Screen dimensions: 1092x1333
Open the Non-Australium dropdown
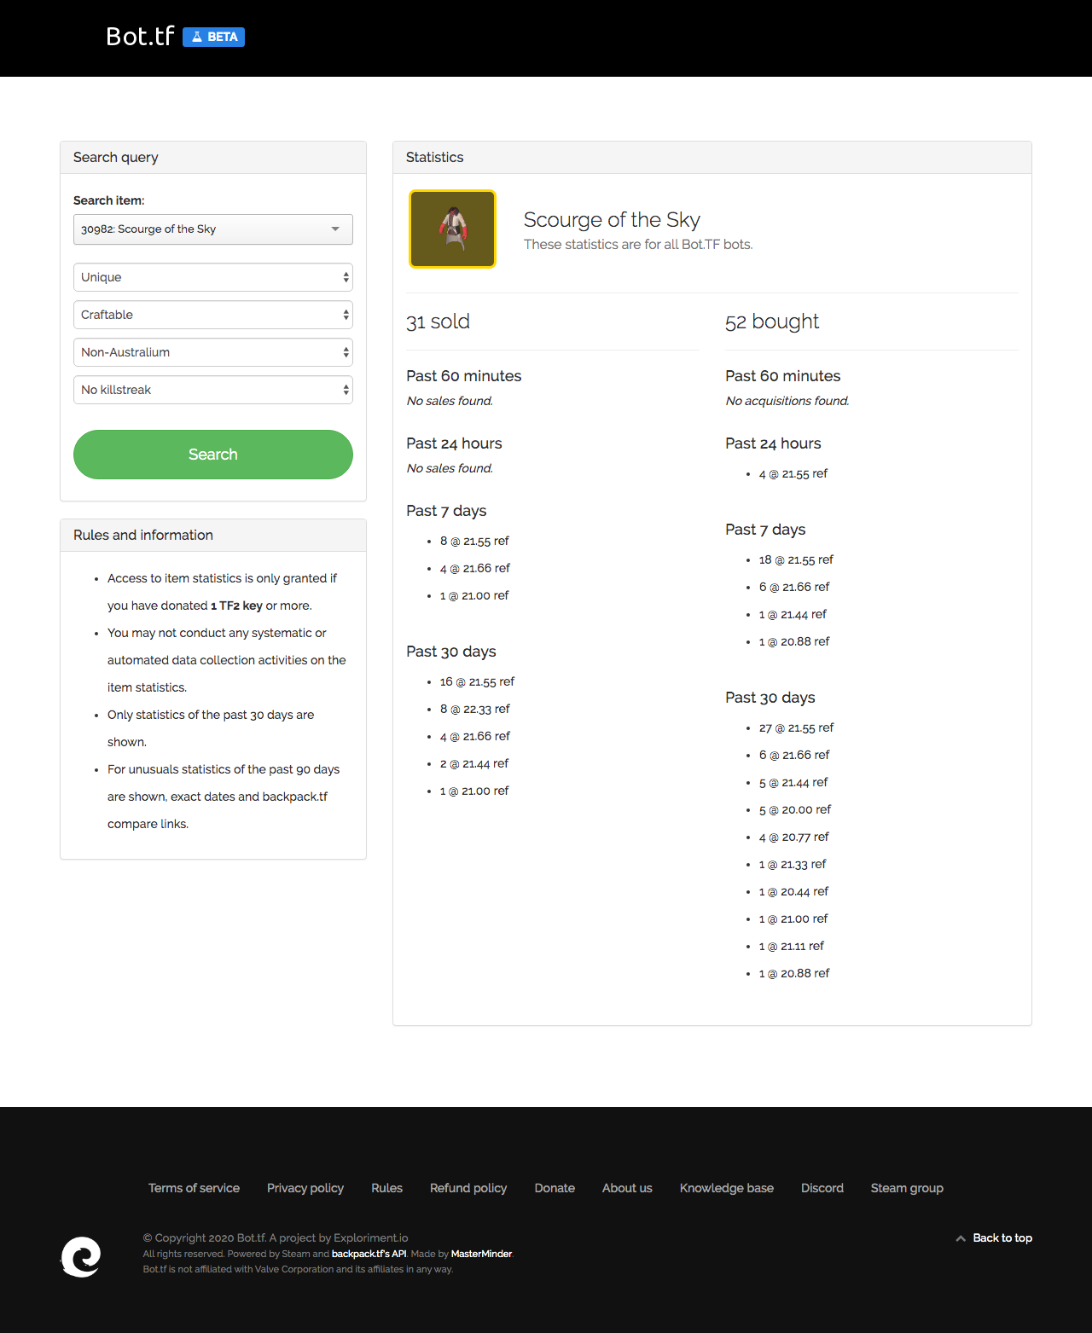[x=213, y=352]
